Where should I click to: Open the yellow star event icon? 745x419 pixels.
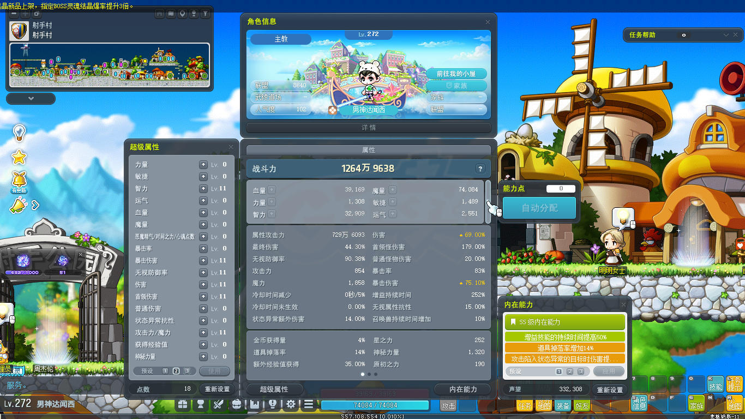coord(20,158)
